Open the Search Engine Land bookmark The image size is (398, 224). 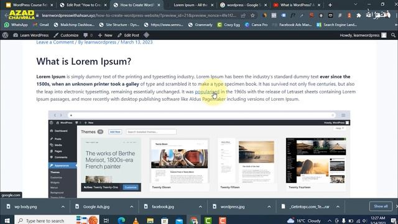(337, 25)
